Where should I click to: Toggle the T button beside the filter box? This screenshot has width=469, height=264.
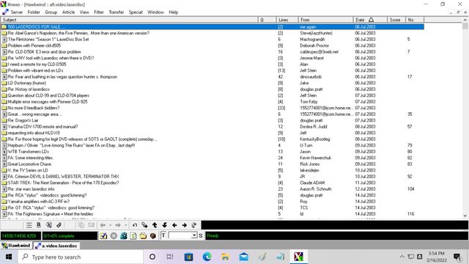[163, 235]
